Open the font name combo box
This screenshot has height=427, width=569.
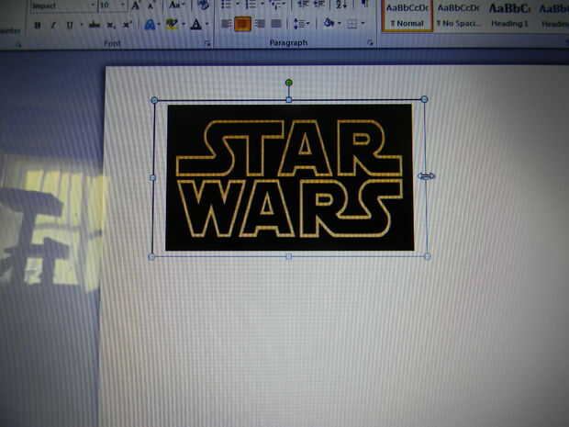point(64,6)
